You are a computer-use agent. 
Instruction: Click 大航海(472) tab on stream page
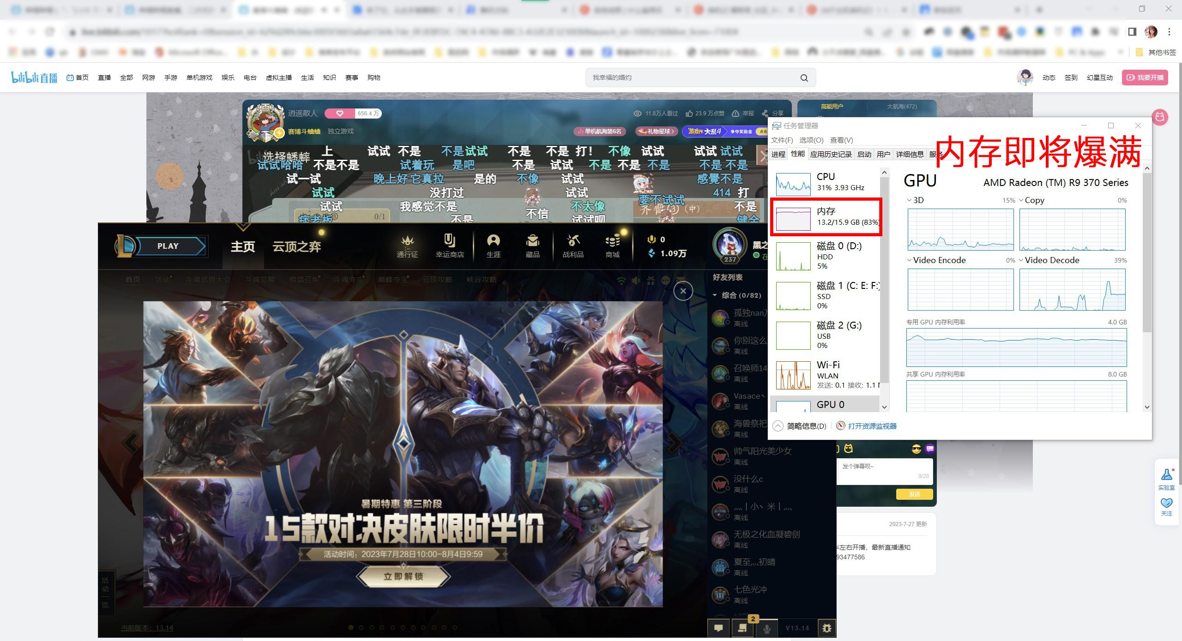click(902, 107)
